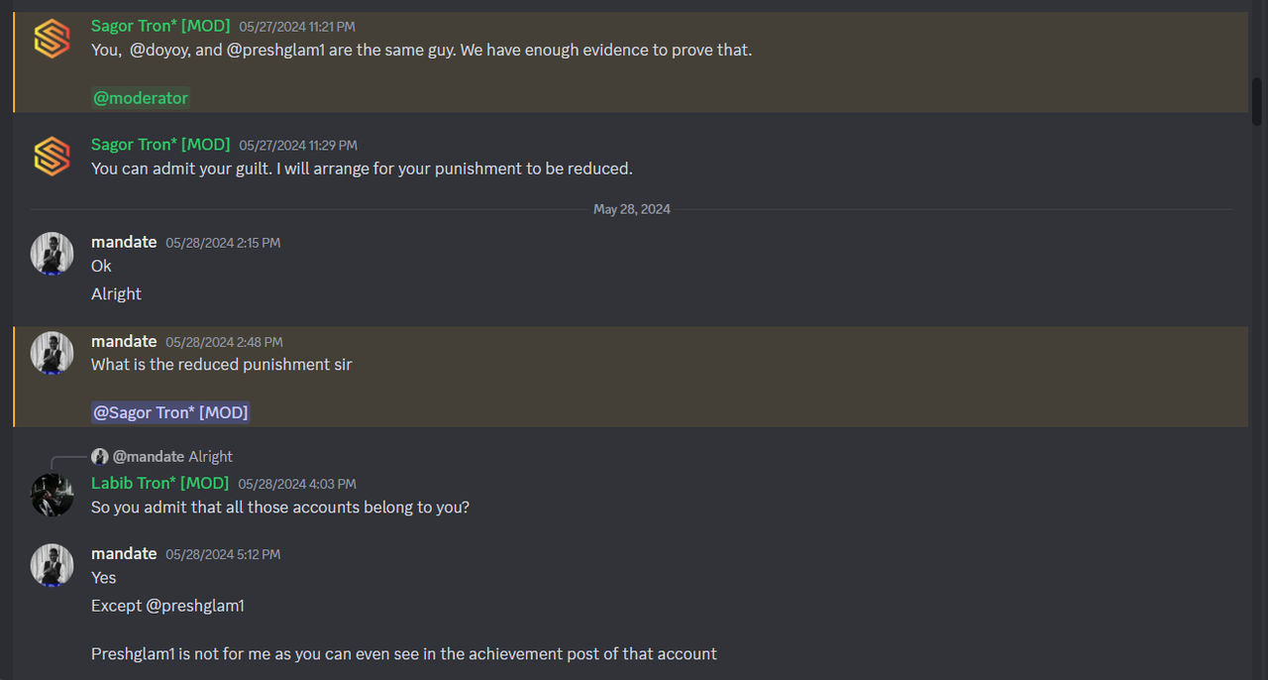
Task: Click the small mandate avatar in the reply preview
Action: tap(100, 457)
